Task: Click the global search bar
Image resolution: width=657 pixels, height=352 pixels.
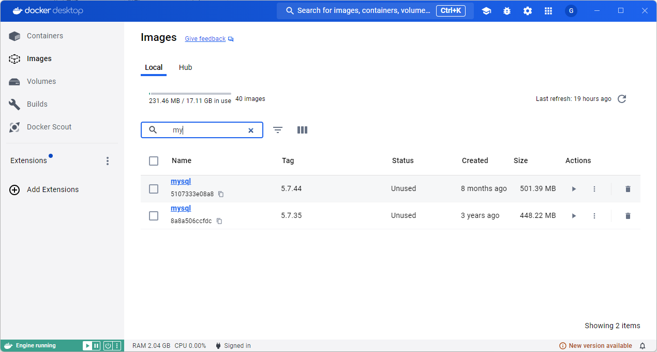Action: tap(375, 10)
